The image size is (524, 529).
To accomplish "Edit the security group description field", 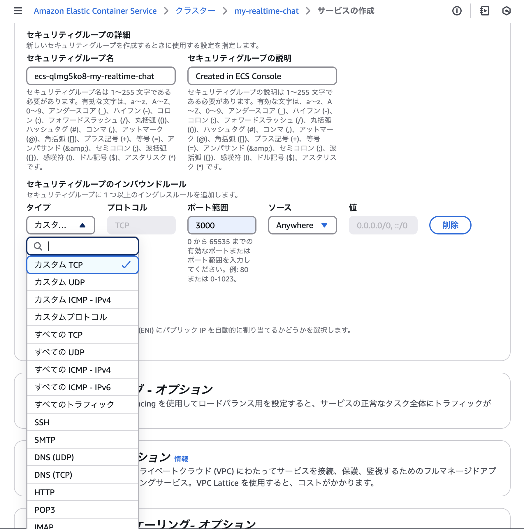I will tap(262, 76).
